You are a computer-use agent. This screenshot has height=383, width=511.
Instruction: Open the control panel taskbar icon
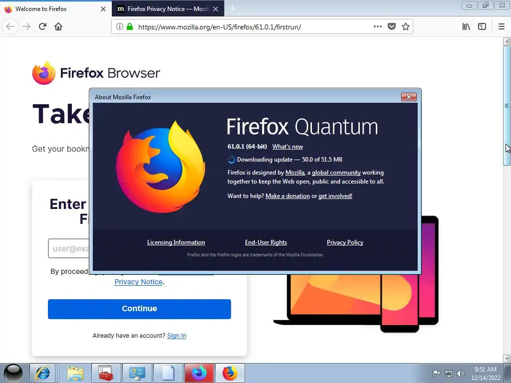[137, 373]
